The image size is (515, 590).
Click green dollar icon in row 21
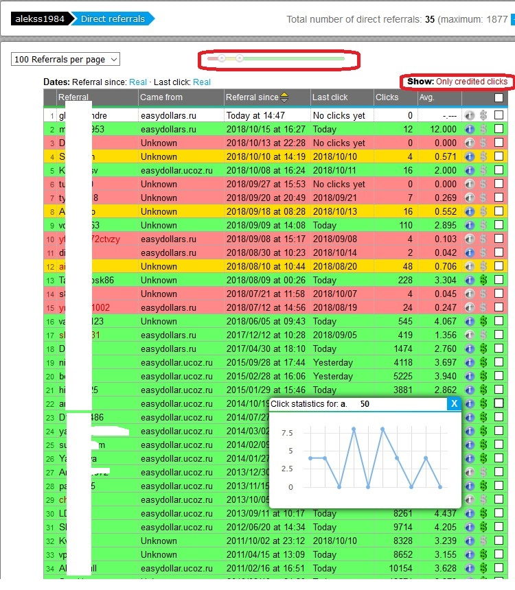pos(483,390)
